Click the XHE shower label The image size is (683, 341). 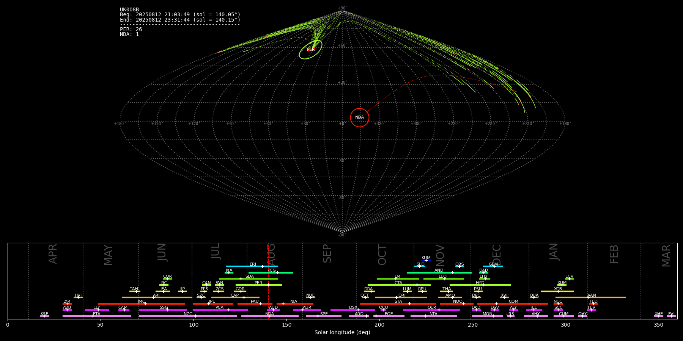(658, 314)
